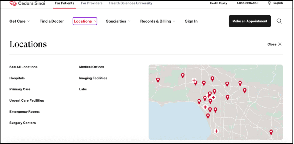The height and width of the screenshot is (144, 294).
Task: Switch to the For Patients tab
Action: [65, 3]
